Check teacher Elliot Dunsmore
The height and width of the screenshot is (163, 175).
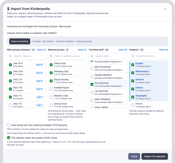(92, 68)
